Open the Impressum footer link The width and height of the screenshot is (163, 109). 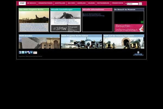(x=22, y=56)
